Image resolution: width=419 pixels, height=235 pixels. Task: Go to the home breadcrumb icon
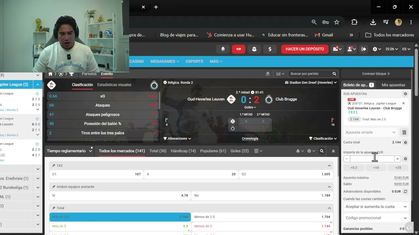click(50, 74)
